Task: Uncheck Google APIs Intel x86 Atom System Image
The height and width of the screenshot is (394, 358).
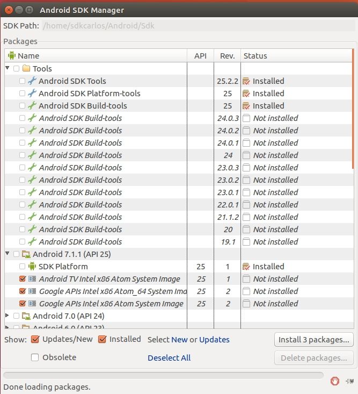Action: tap(23, 303)
